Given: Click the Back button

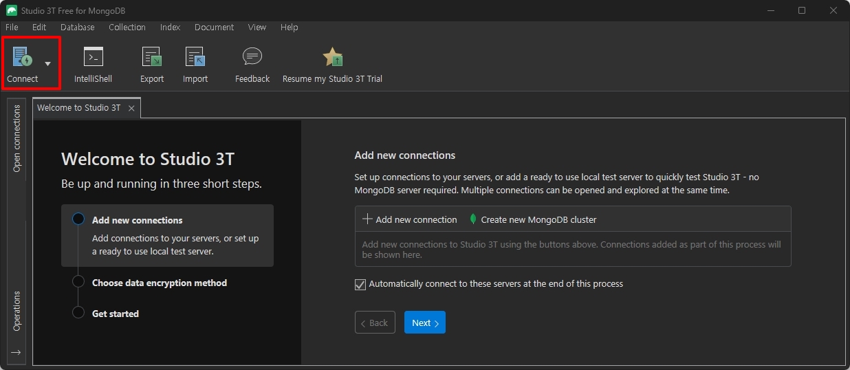Looking at the screenshot, I should (x=375, y=323).
